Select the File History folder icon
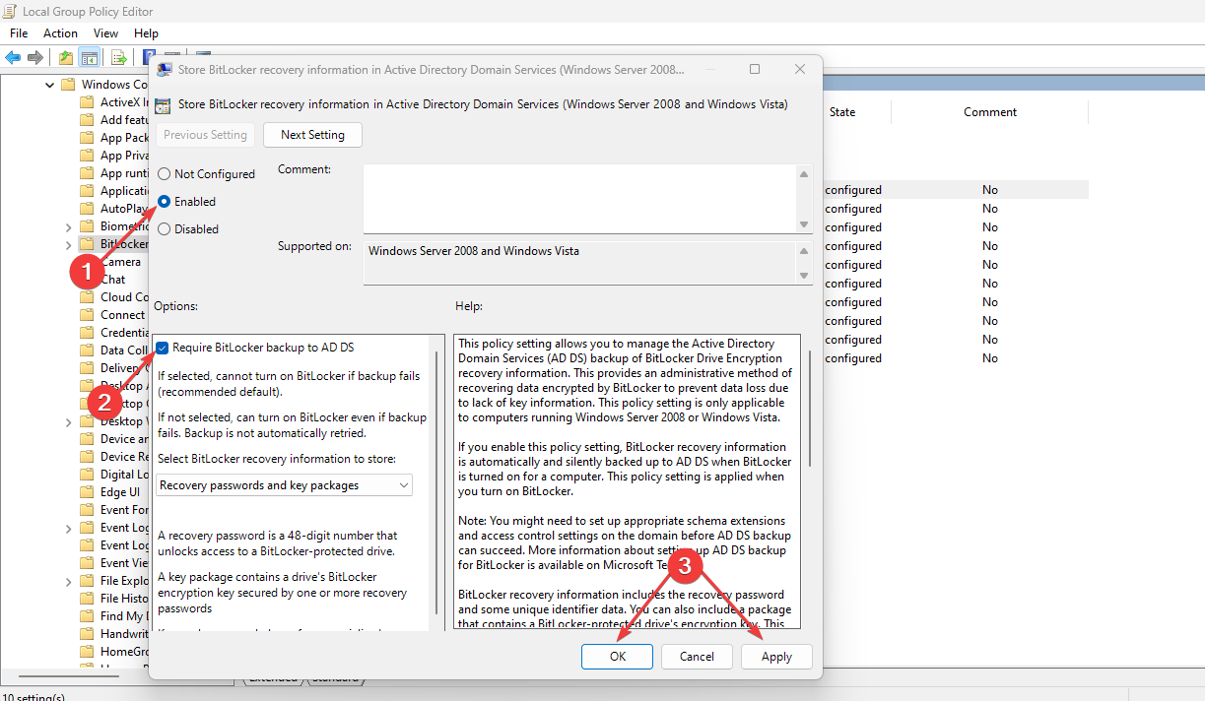 coord(88,599)
